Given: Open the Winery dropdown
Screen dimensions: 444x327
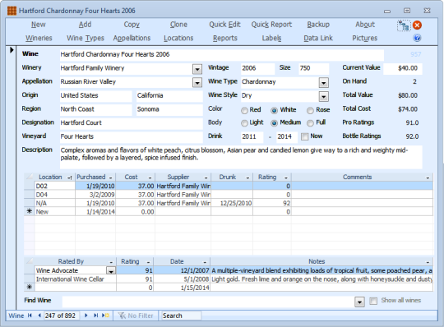Looking at the screenshot, I should [197, 69].
